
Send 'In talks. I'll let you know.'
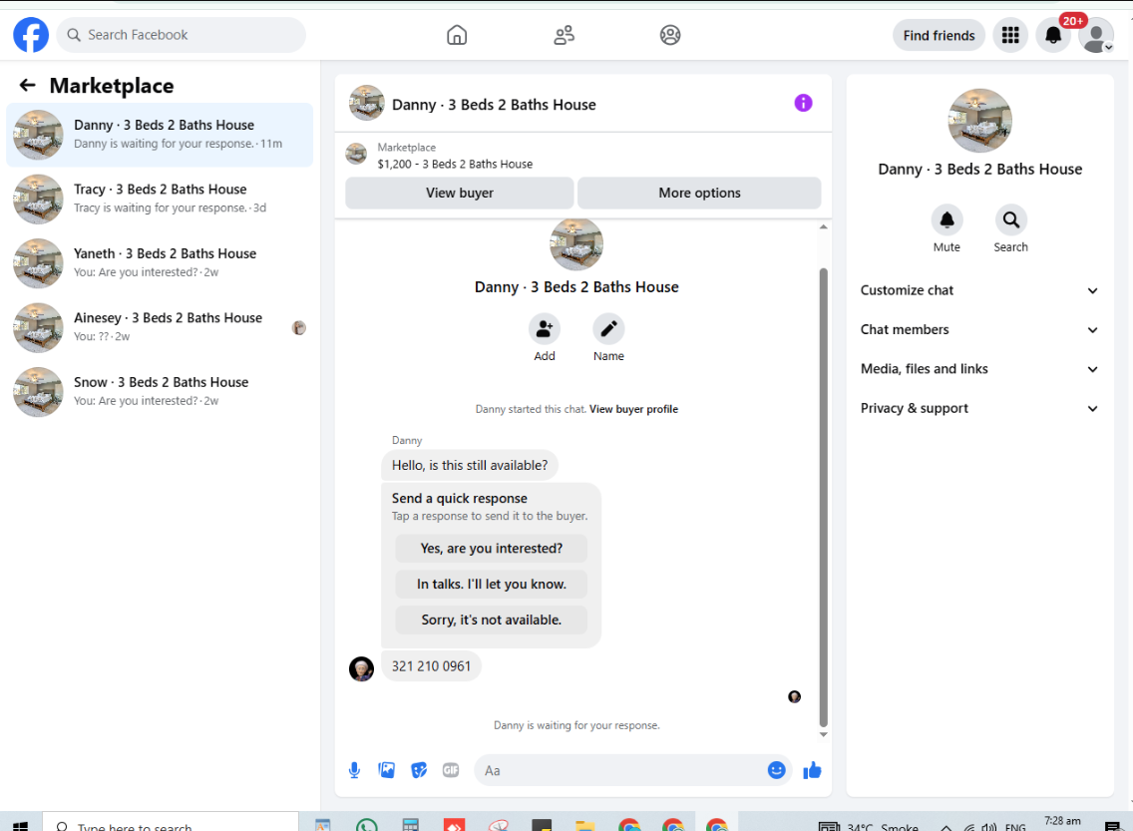pos(492,584)
